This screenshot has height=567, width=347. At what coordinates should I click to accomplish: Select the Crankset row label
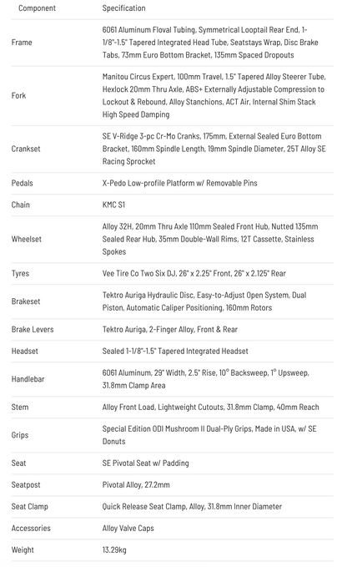click(x=26, y=149)
